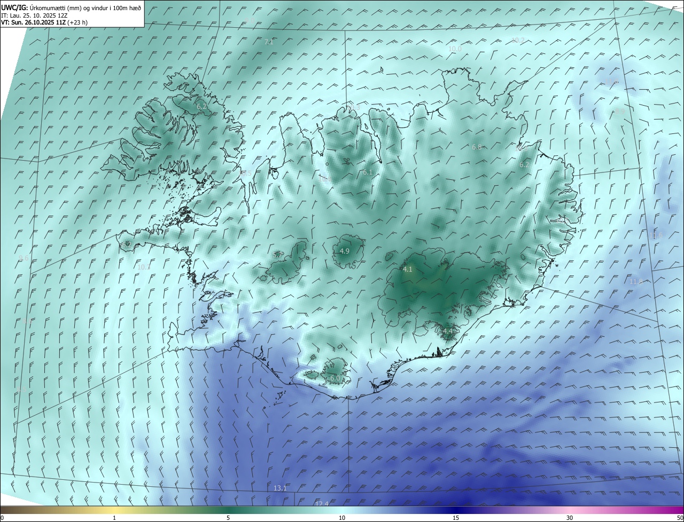Click the 1 tick on the color scale
Screen dimensions: 684x522
click(x=114, y=518)
